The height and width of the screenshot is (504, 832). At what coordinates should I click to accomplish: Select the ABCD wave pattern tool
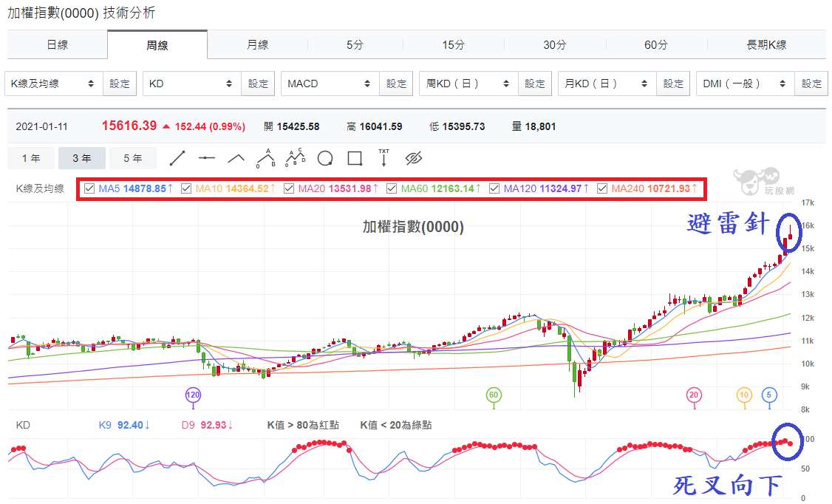pyautogui.click(x=296, y=157)
